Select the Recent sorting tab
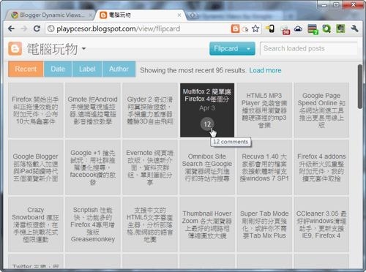Viewport: 366px width, 272px height. 26,69
